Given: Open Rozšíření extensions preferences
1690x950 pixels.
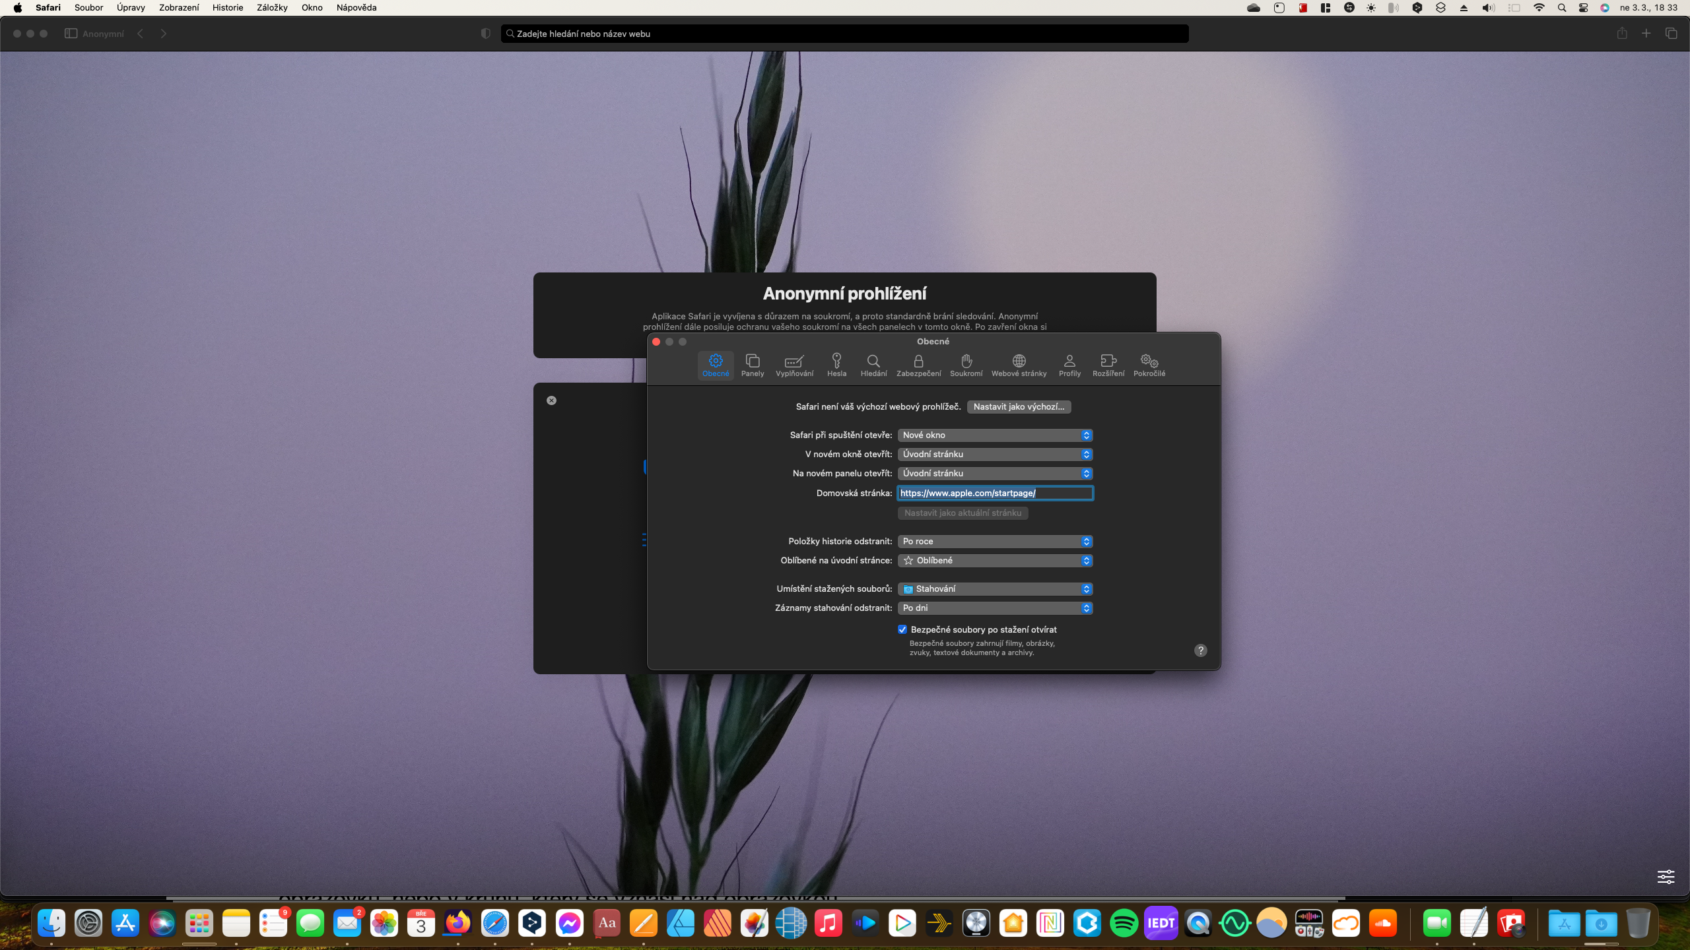Looking at the screenshot, I should click(x=1108, y=365).
